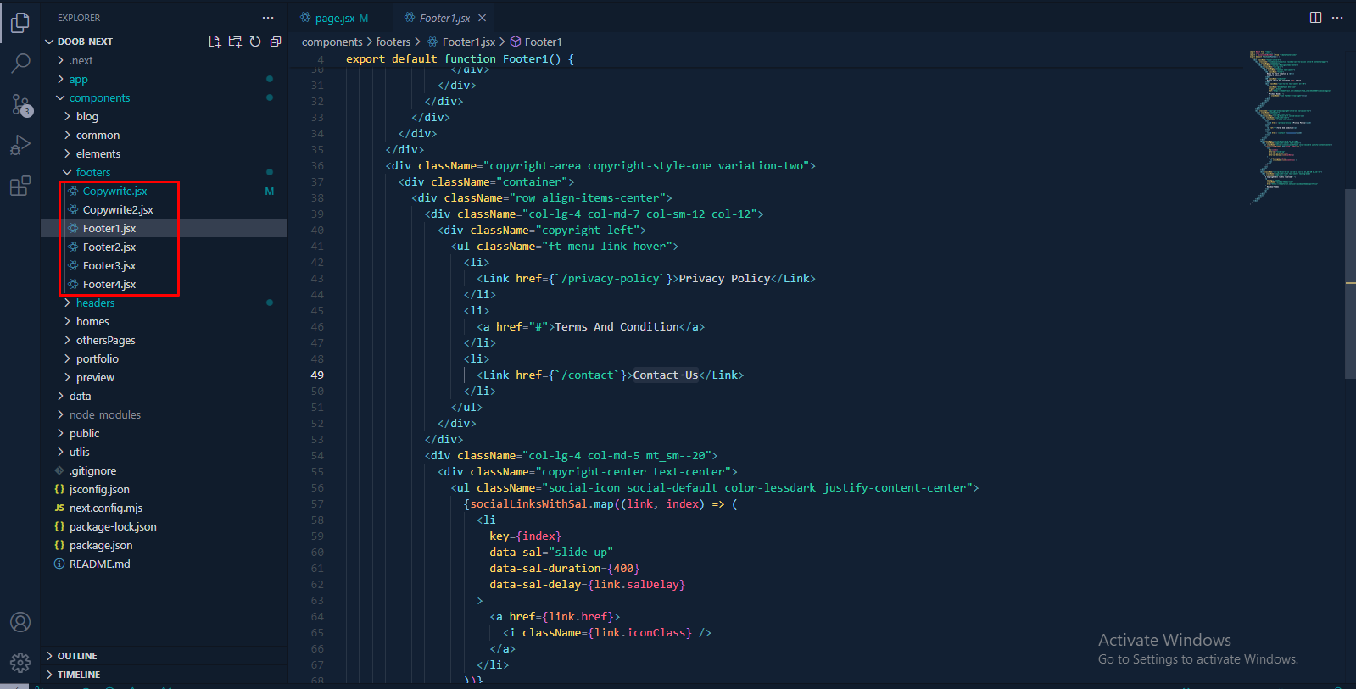Switch to page.jsx tab
1356x689 pixels.
point(334,18)
